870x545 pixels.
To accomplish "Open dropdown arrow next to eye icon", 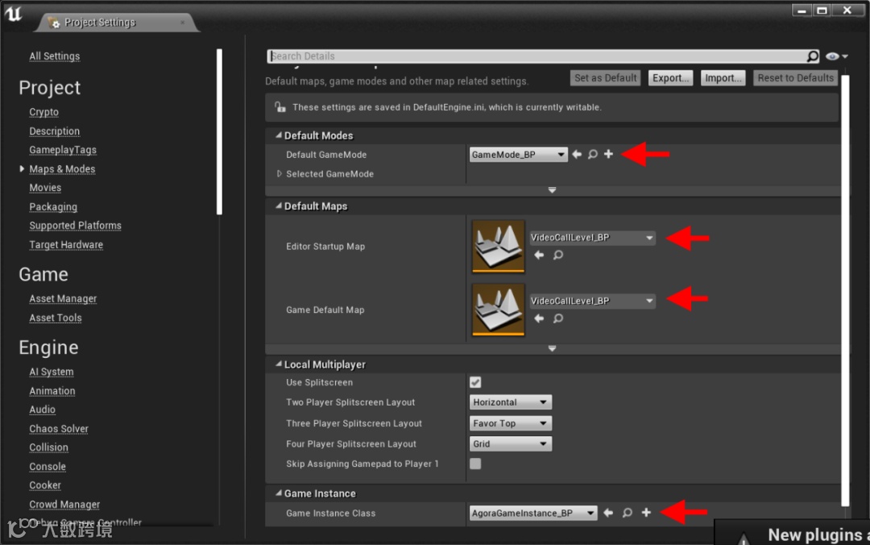I will coord(845,56).
